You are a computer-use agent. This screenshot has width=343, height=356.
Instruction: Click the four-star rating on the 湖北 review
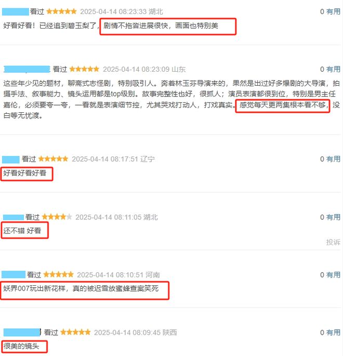pyautogui.click(x=57, y=217)
